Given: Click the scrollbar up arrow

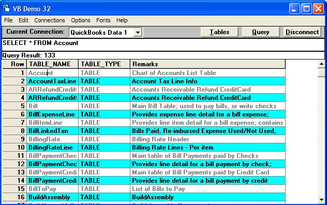Looking at the screenshot, I should pos(321,64).
